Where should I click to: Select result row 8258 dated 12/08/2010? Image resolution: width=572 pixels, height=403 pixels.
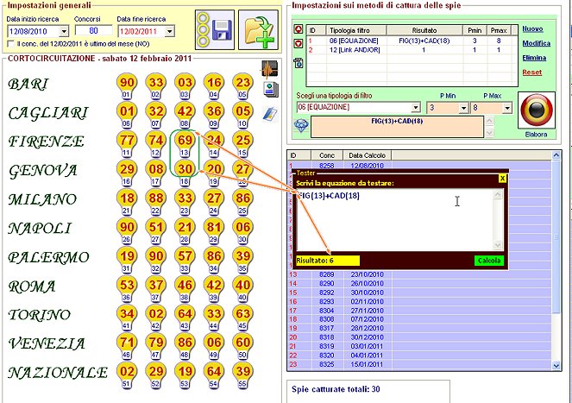coord(419,166)
